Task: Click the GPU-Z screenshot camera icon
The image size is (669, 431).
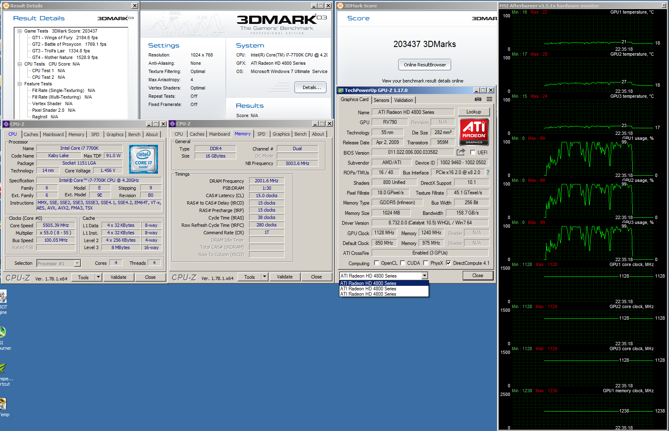Action: 478,99
